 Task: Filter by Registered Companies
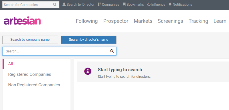pyautogui.click(x=30, y=74)
